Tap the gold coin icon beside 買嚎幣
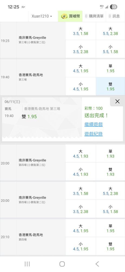Viewport: 125px width, 272px height. click(64, 16)
